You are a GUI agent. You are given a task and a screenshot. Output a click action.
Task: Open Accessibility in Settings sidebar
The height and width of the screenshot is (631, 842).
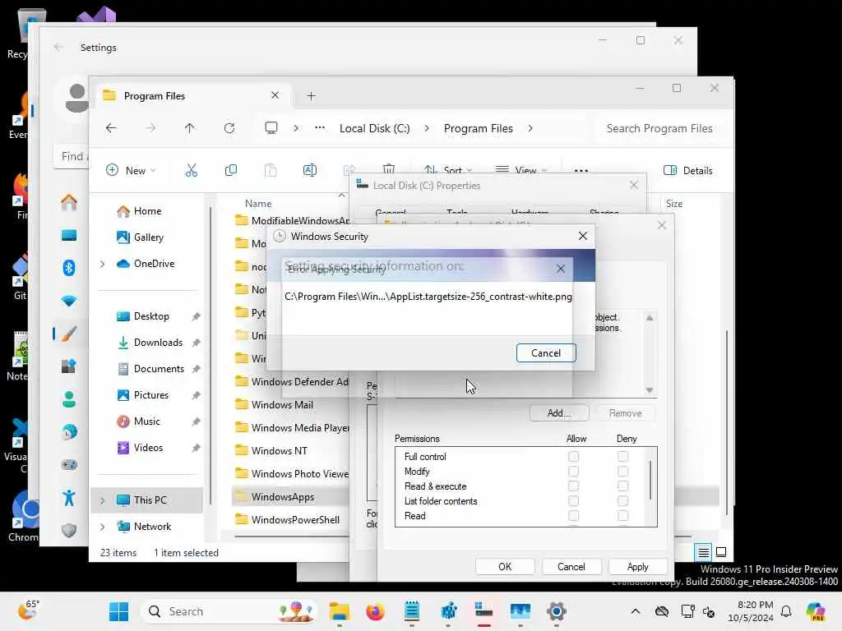point(69,498)
